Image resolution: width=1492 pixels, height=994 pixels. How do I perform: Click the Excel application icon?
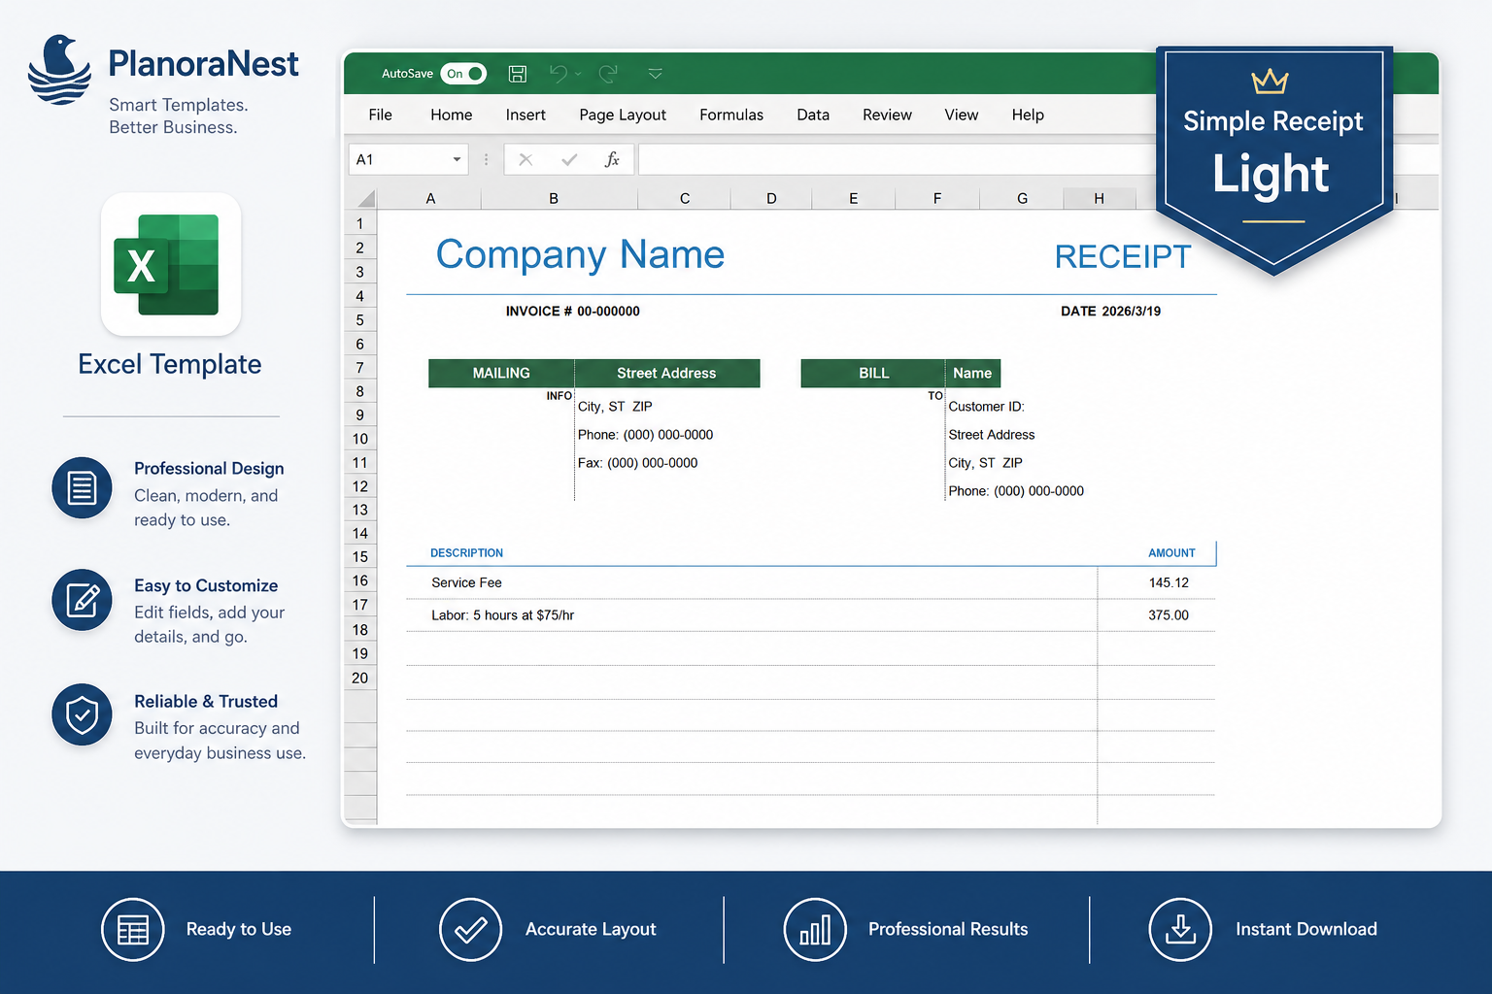170,264
